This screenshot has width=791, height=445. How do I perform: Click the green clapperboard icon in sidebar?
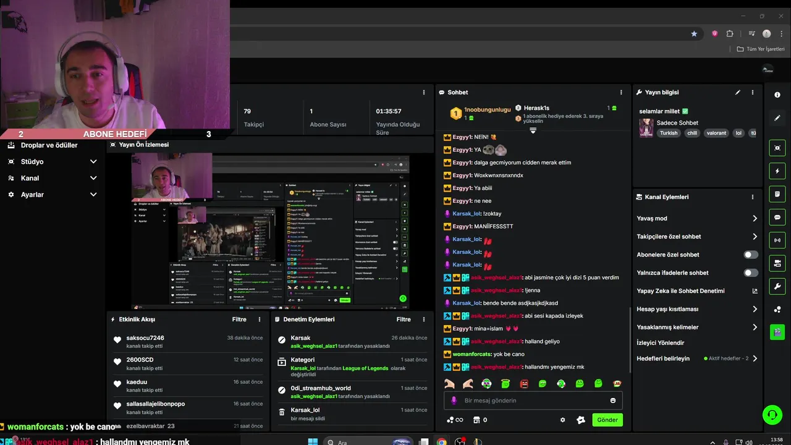click(777, 332)
